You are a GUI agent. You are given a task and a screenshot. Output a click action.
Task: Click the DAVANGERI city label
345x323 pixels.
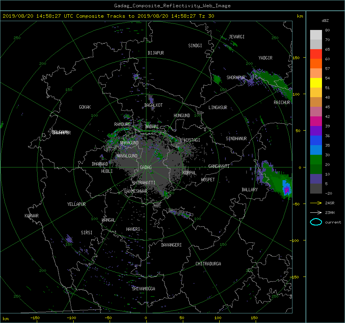(x=171, y=245)
